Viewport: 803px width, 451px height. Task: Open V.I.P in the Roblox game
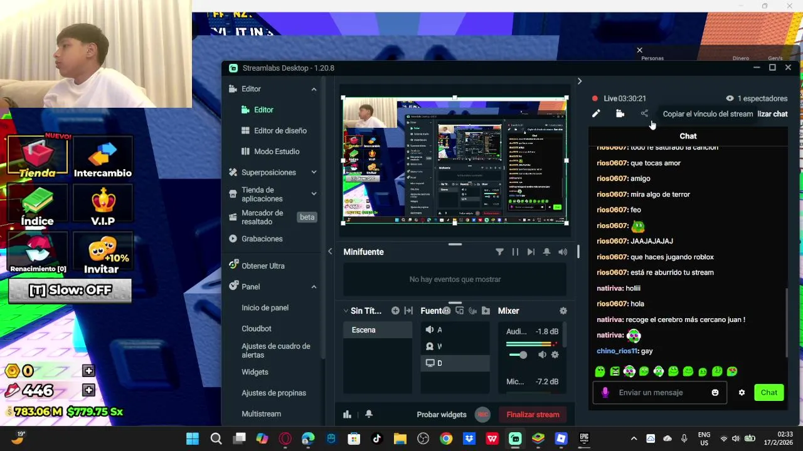103,205
